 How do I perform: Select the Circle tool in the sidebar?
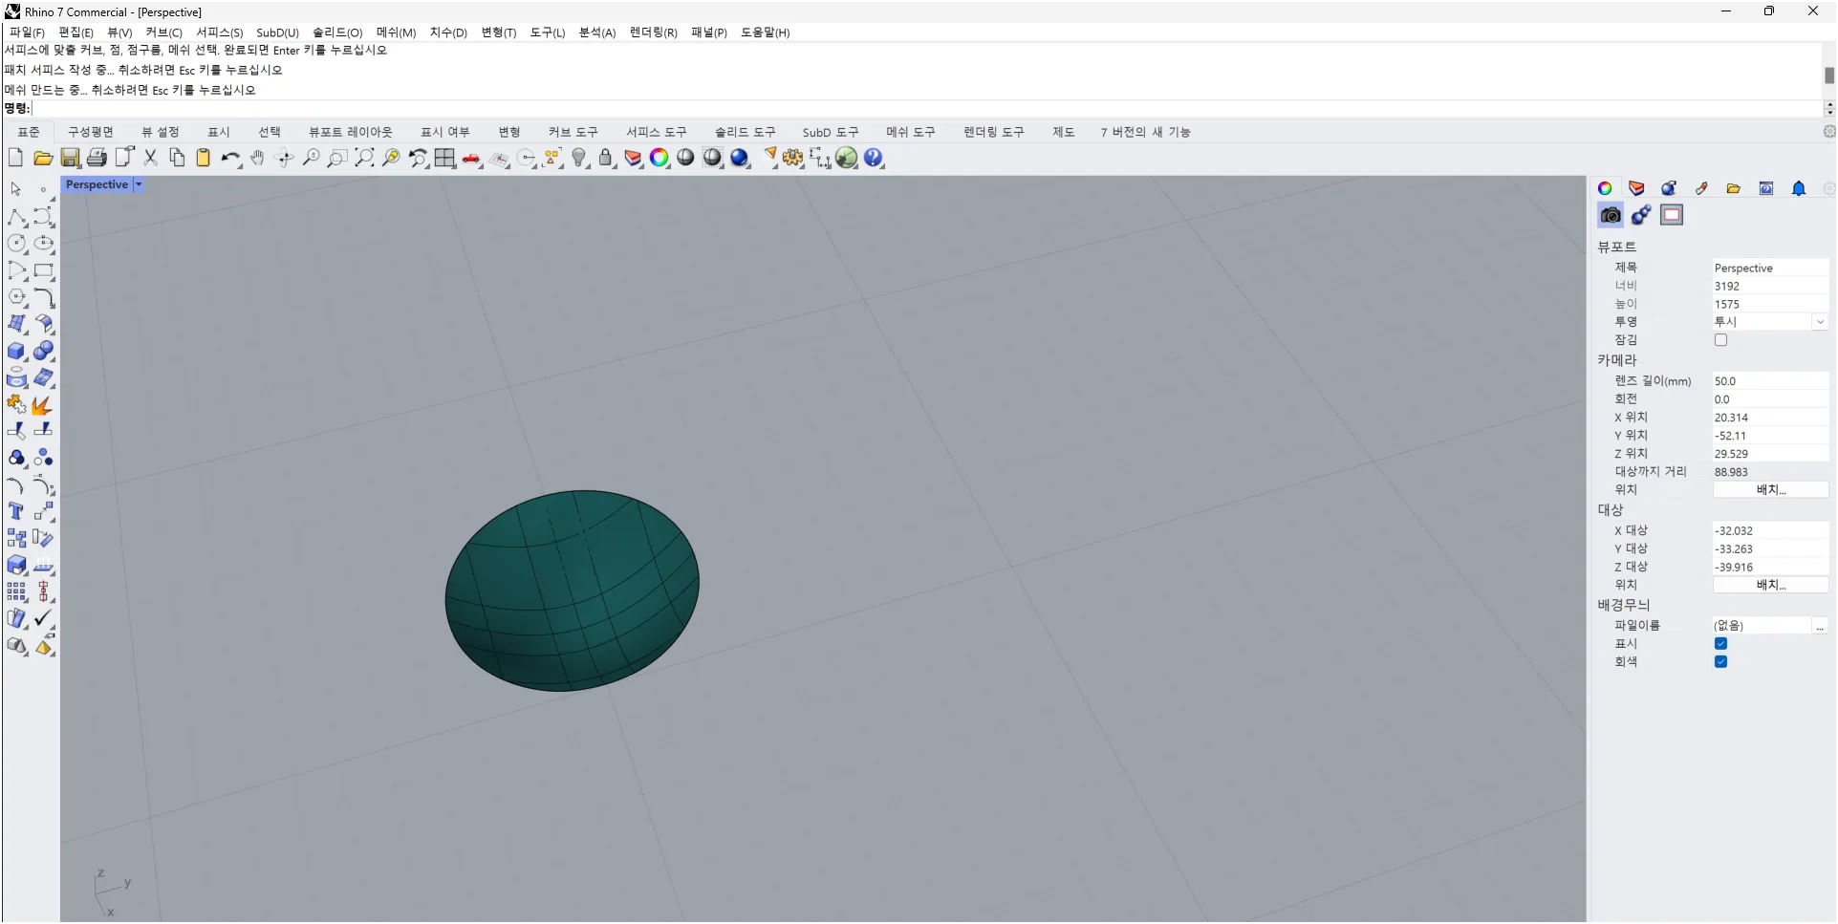[x=16, y=244]
